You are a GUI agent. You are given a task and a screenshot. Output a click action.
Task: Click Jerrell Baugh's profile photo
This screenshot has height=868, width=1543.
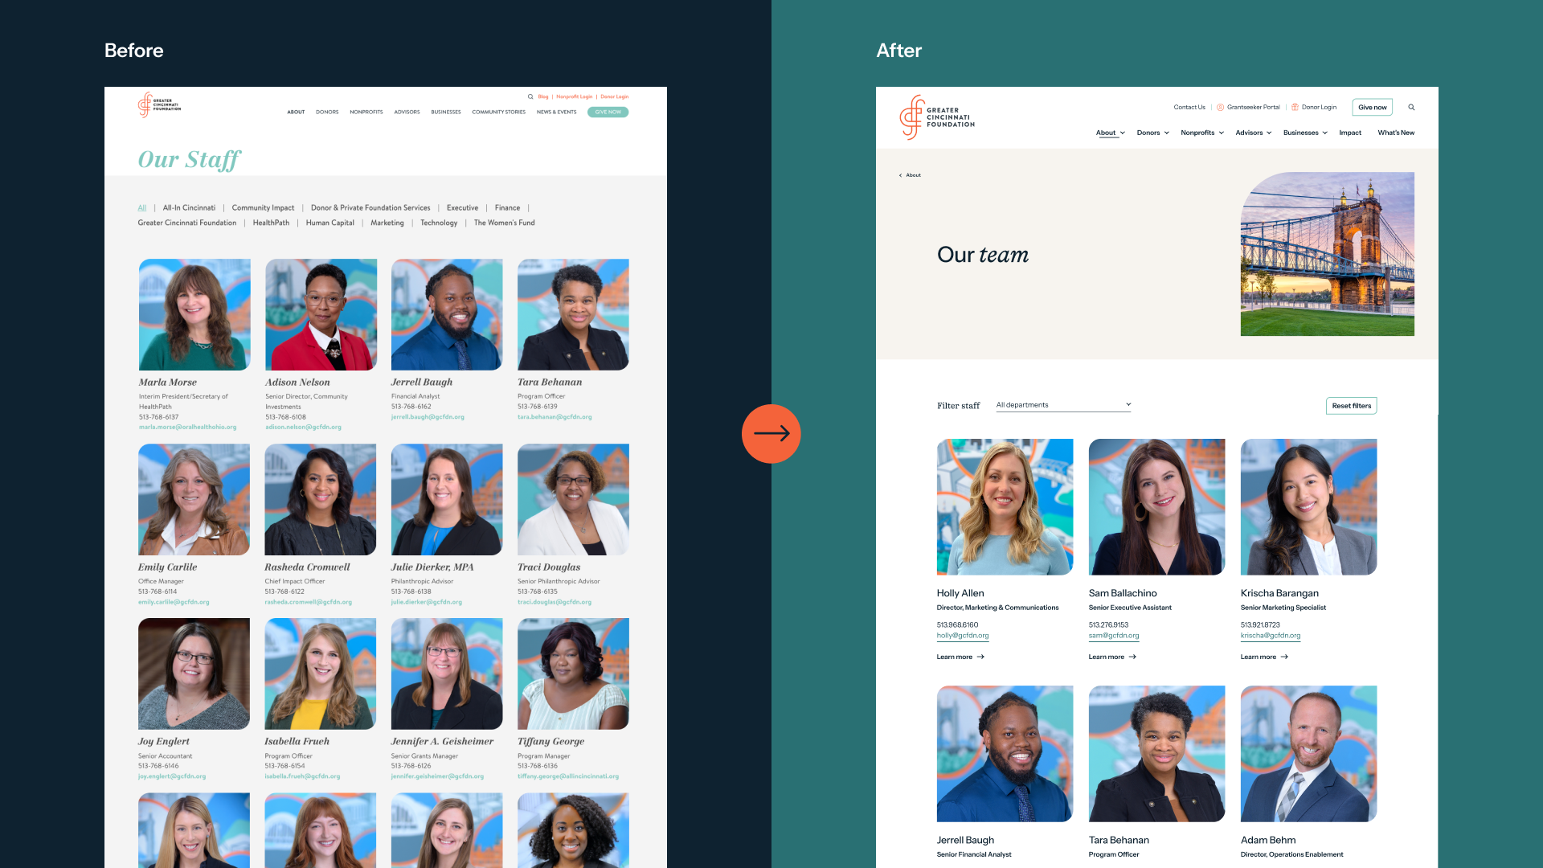(1005, 754)
